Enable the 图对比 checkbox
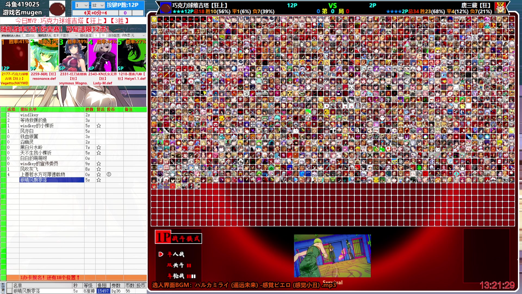522x294 pixels. coord(24,35)
